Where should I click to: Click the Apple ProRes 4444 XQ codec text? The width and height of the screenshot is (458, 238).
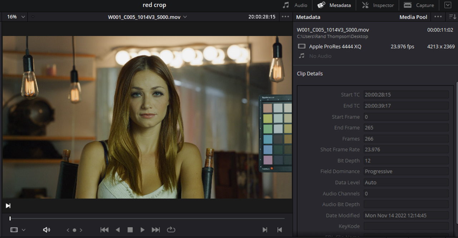coord(335,47)
